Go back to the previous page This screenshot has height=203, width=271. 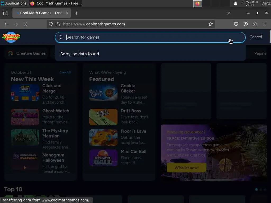[x=6, y=24]
